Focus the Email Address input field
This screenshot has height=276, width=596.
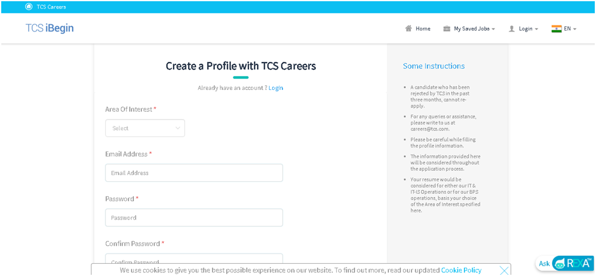pos(194,173)
